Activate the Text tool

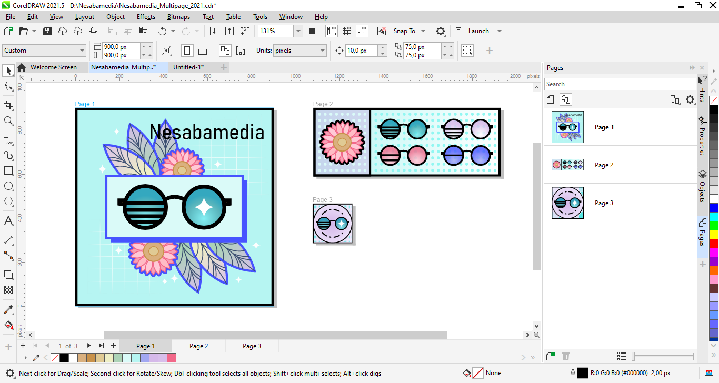click(x=8, y=221)
